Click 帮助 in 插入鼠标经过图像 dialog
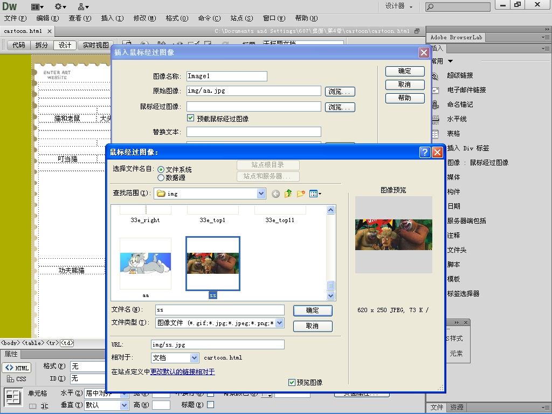Image resolution: width=552 pixels, height=414 pixels. (x=405, y=98)
